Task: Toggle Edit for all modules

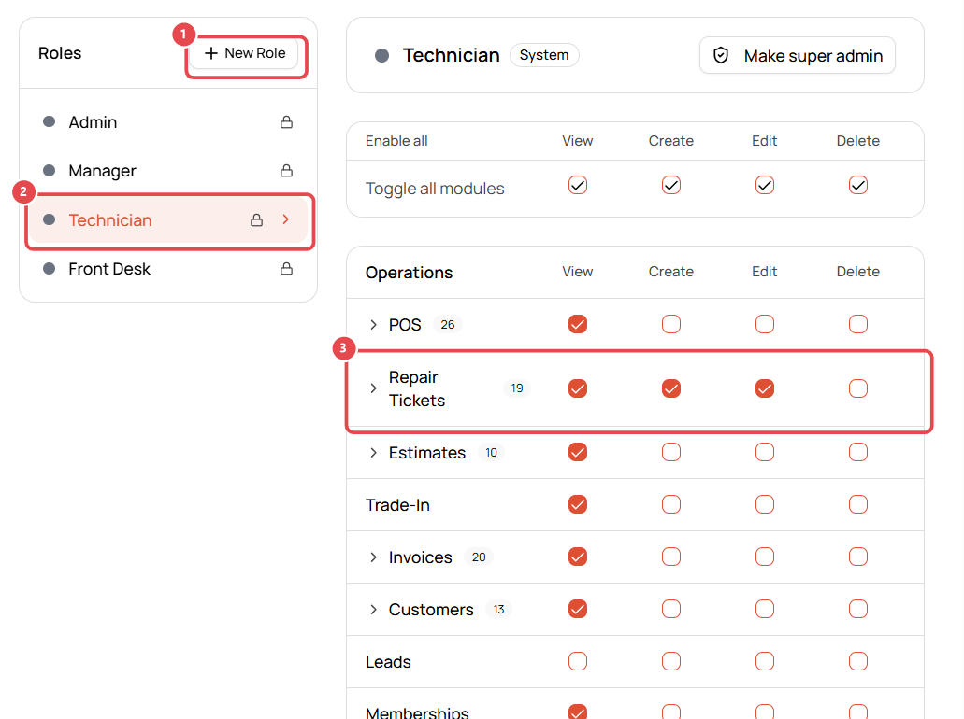Action: (x=764, y=186)
